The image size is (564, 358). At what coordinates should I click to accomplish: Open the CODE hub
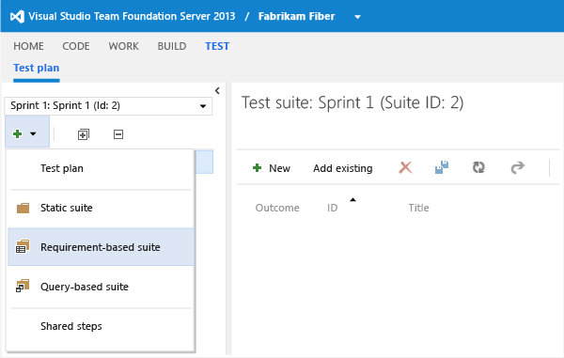[76, 46]
